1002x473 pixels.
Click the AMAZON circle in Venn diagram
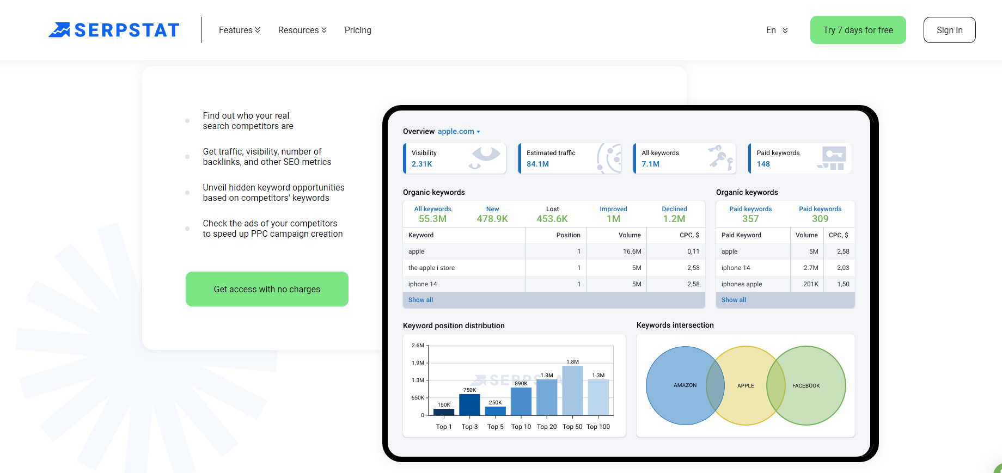[685, 385]
